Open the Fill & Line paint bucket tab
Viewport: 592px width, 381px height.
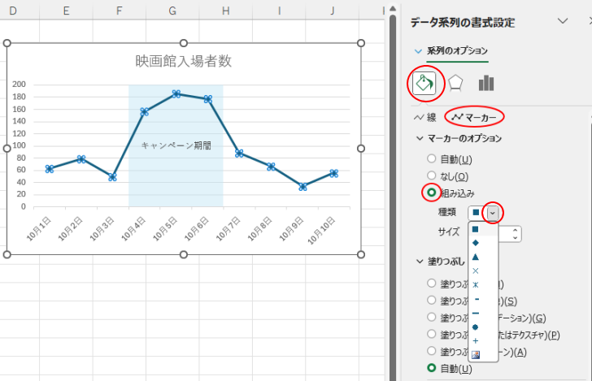click(x=424, y=83)
